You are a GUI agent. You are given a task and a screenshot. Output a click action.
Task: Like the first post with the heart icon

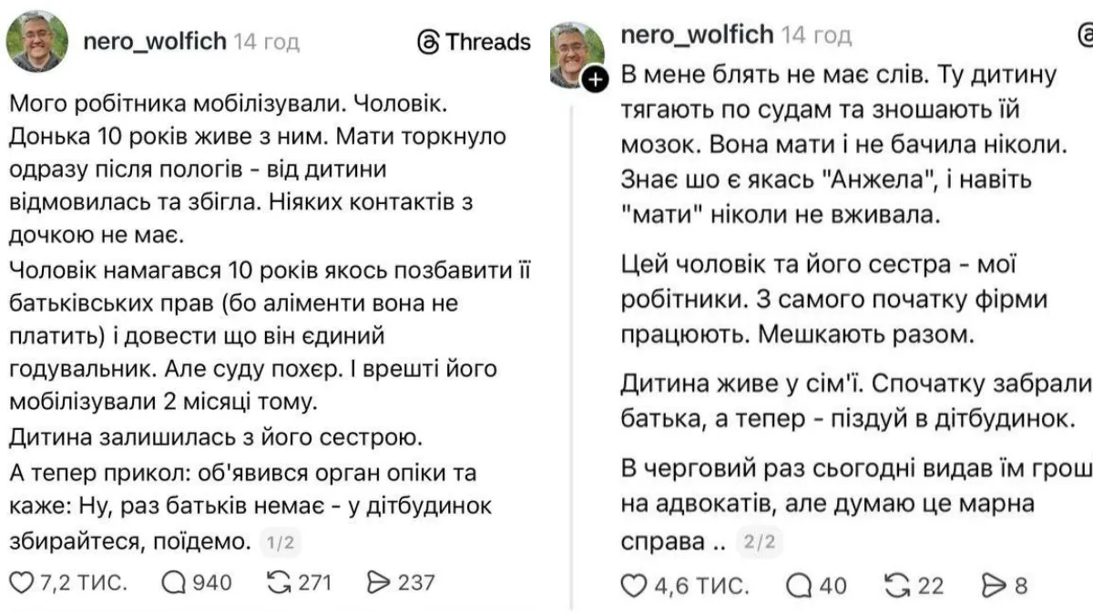tap(21, 581)
